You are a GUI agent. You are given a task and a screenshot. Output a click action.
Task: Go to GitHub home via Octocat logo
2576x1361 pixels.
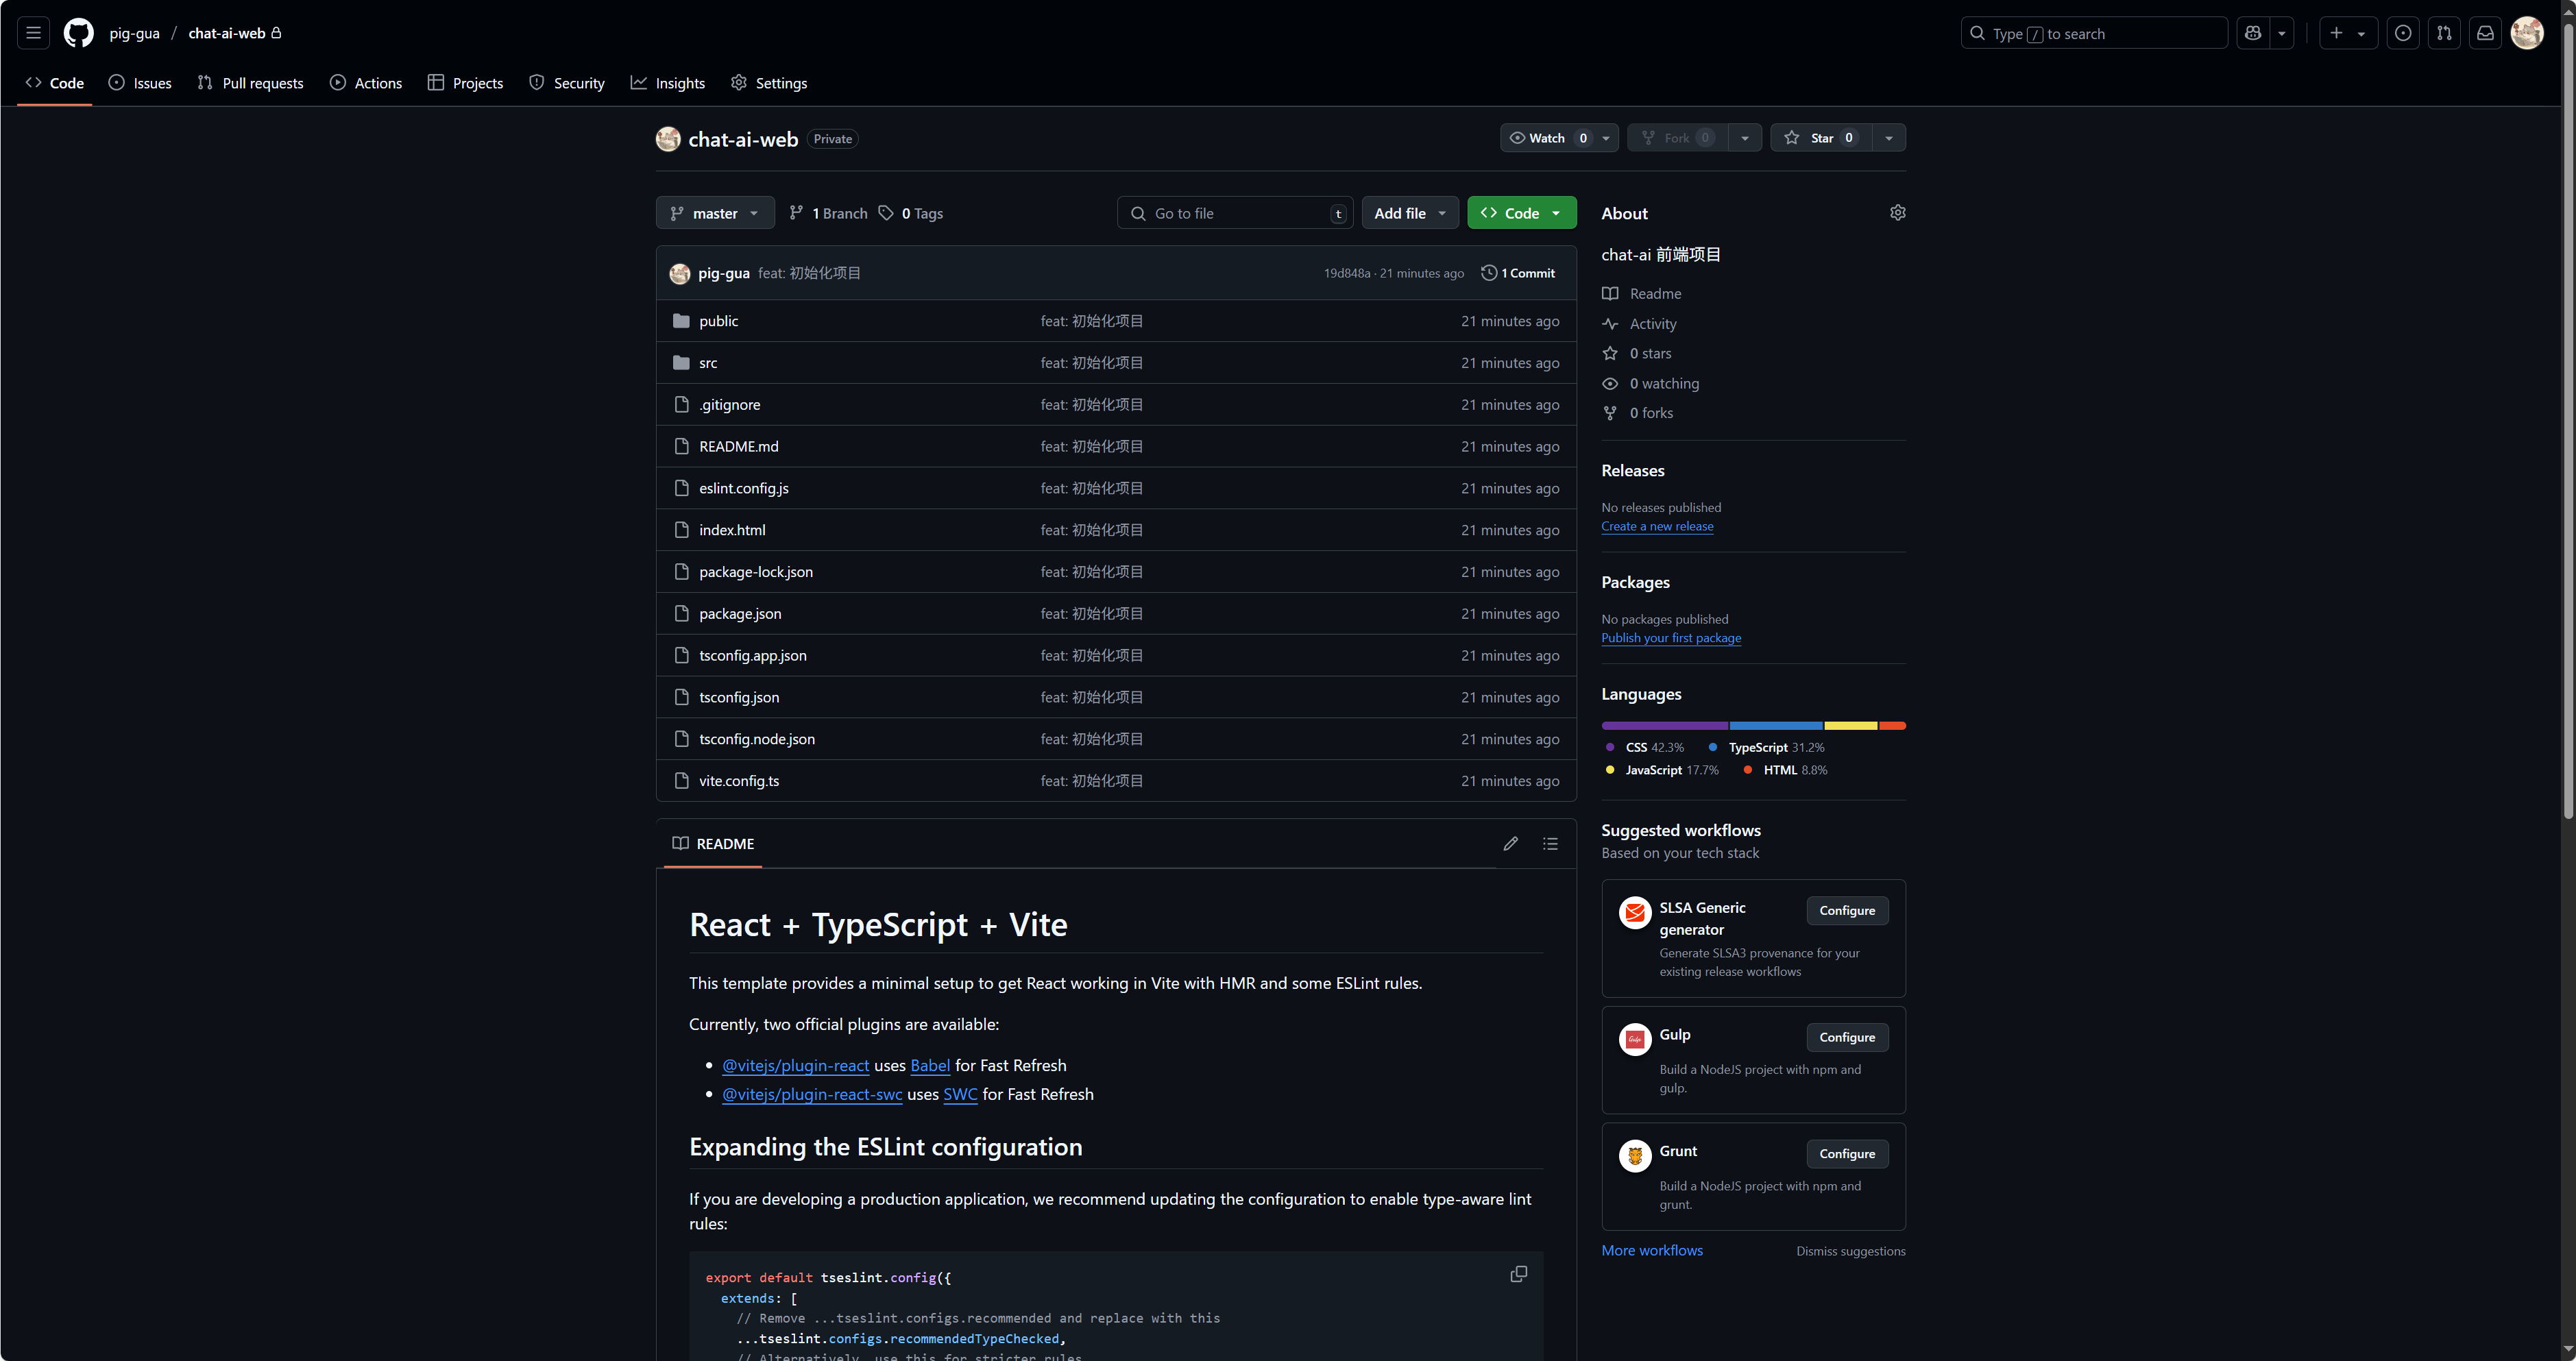[x=78, y=33]
